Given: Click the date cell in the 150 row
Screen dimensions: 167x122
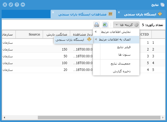Looking at the screenshot, I should [x=82, y=49].
